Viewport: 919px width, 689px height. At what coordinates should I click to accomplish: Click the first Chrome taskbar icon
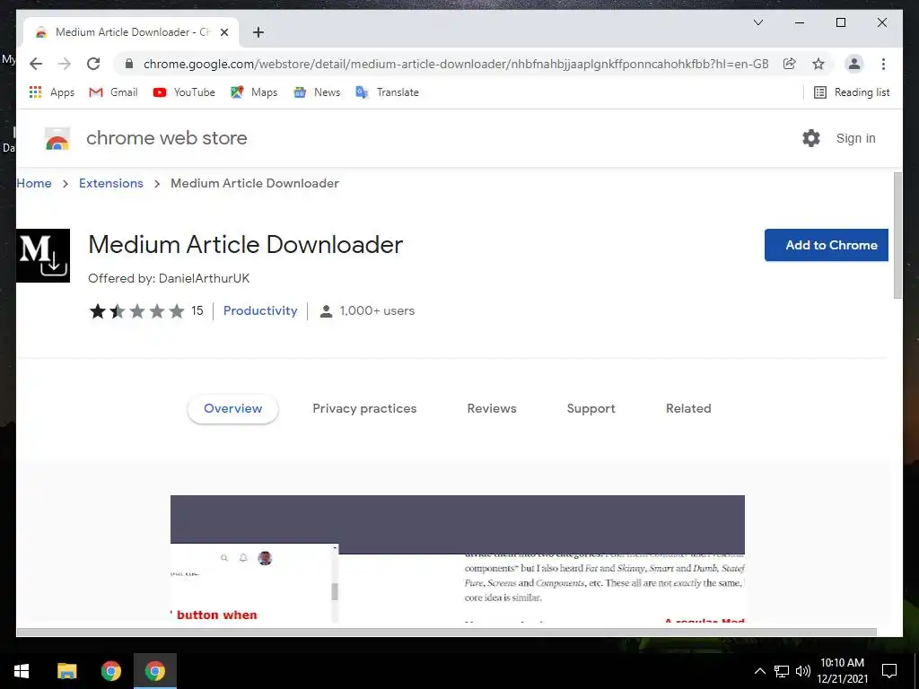pyautogui.click(x=110, y=671)
